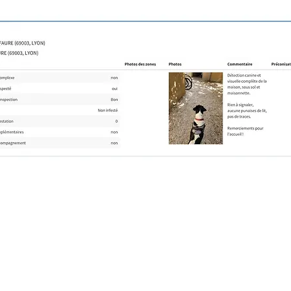Select the 'Commentaire' column header
Image resolution: width=291 pixels, height=291 pixels.
pos(240,64)
